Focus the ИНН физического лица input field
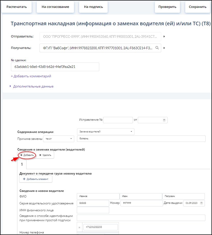The image size is (212, 235). click(93, 210)
